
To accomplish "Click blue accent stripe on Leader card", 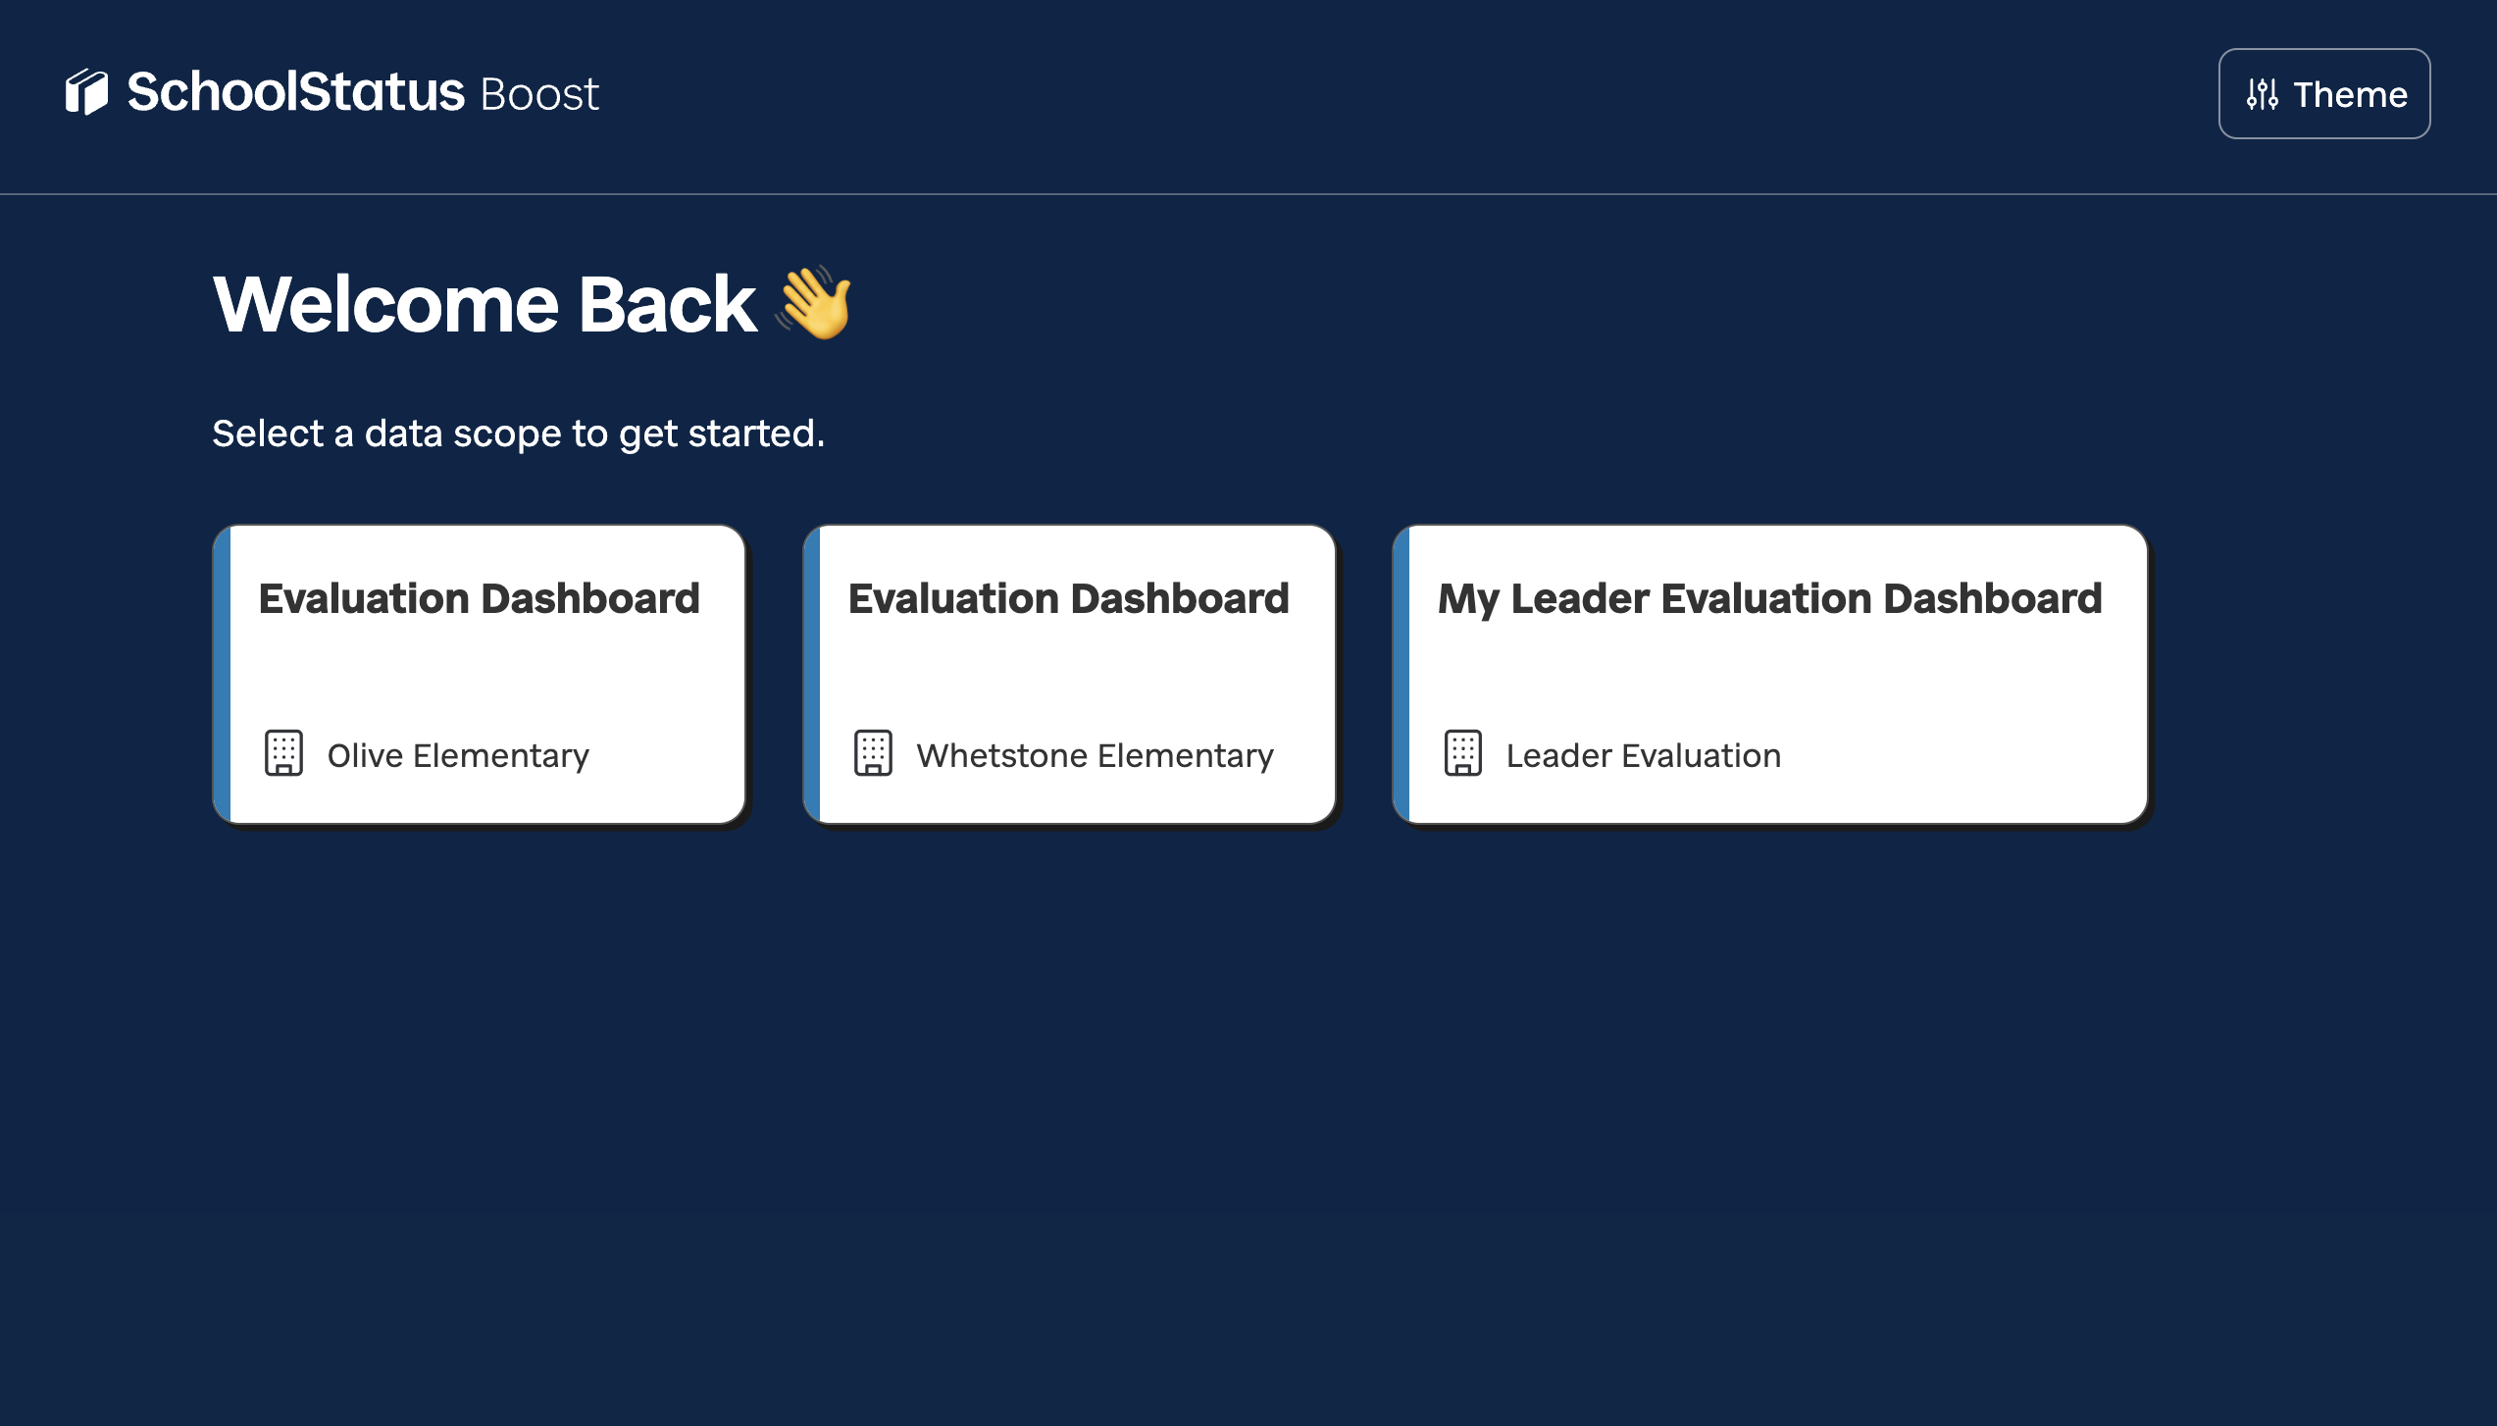I will click(1401, 675).
